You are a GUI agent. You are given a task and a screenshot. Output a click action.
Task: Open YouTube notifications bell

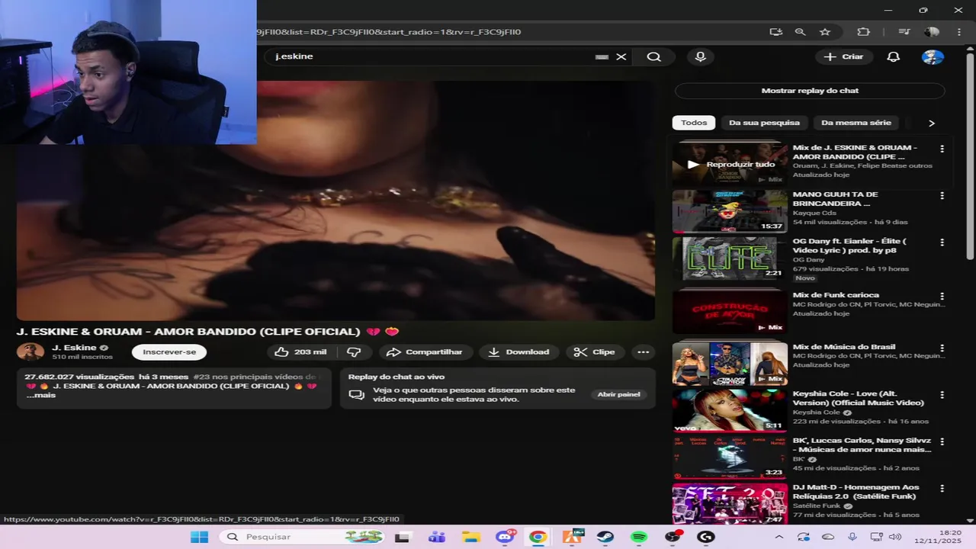coord(893,56)
